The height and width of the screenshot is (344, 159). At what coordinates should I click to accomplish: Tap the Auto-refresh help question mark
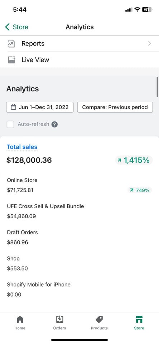(54, 124)
